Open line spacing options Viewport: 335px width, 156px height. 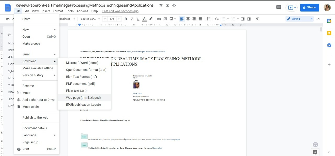209,19
